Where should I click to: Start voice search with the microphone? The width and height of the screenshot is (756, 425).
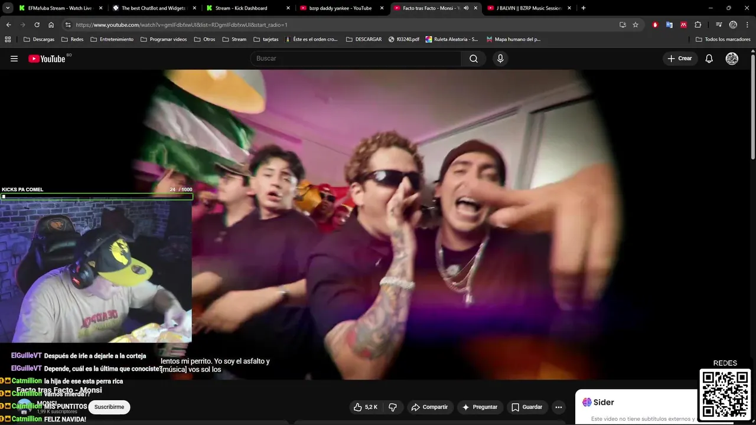point(500,58)
